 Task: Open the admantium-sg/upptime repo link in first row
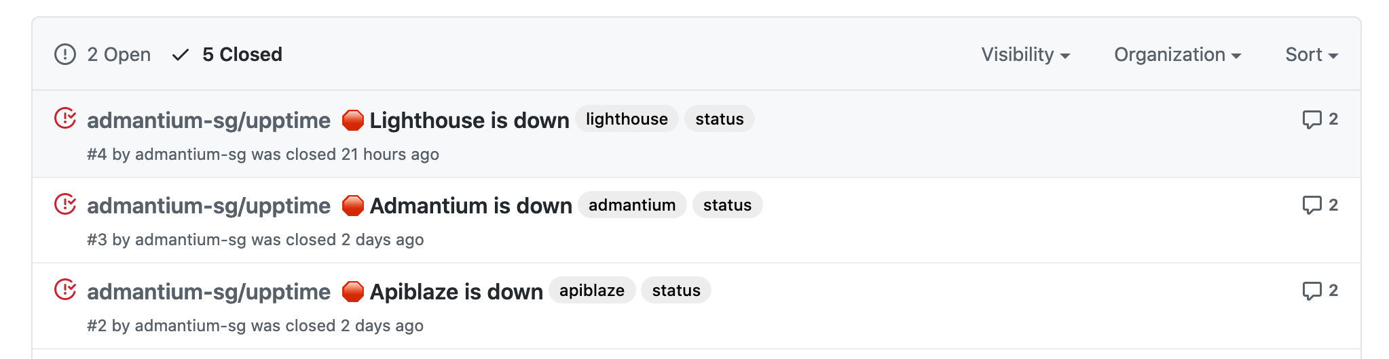click(208, 121)
